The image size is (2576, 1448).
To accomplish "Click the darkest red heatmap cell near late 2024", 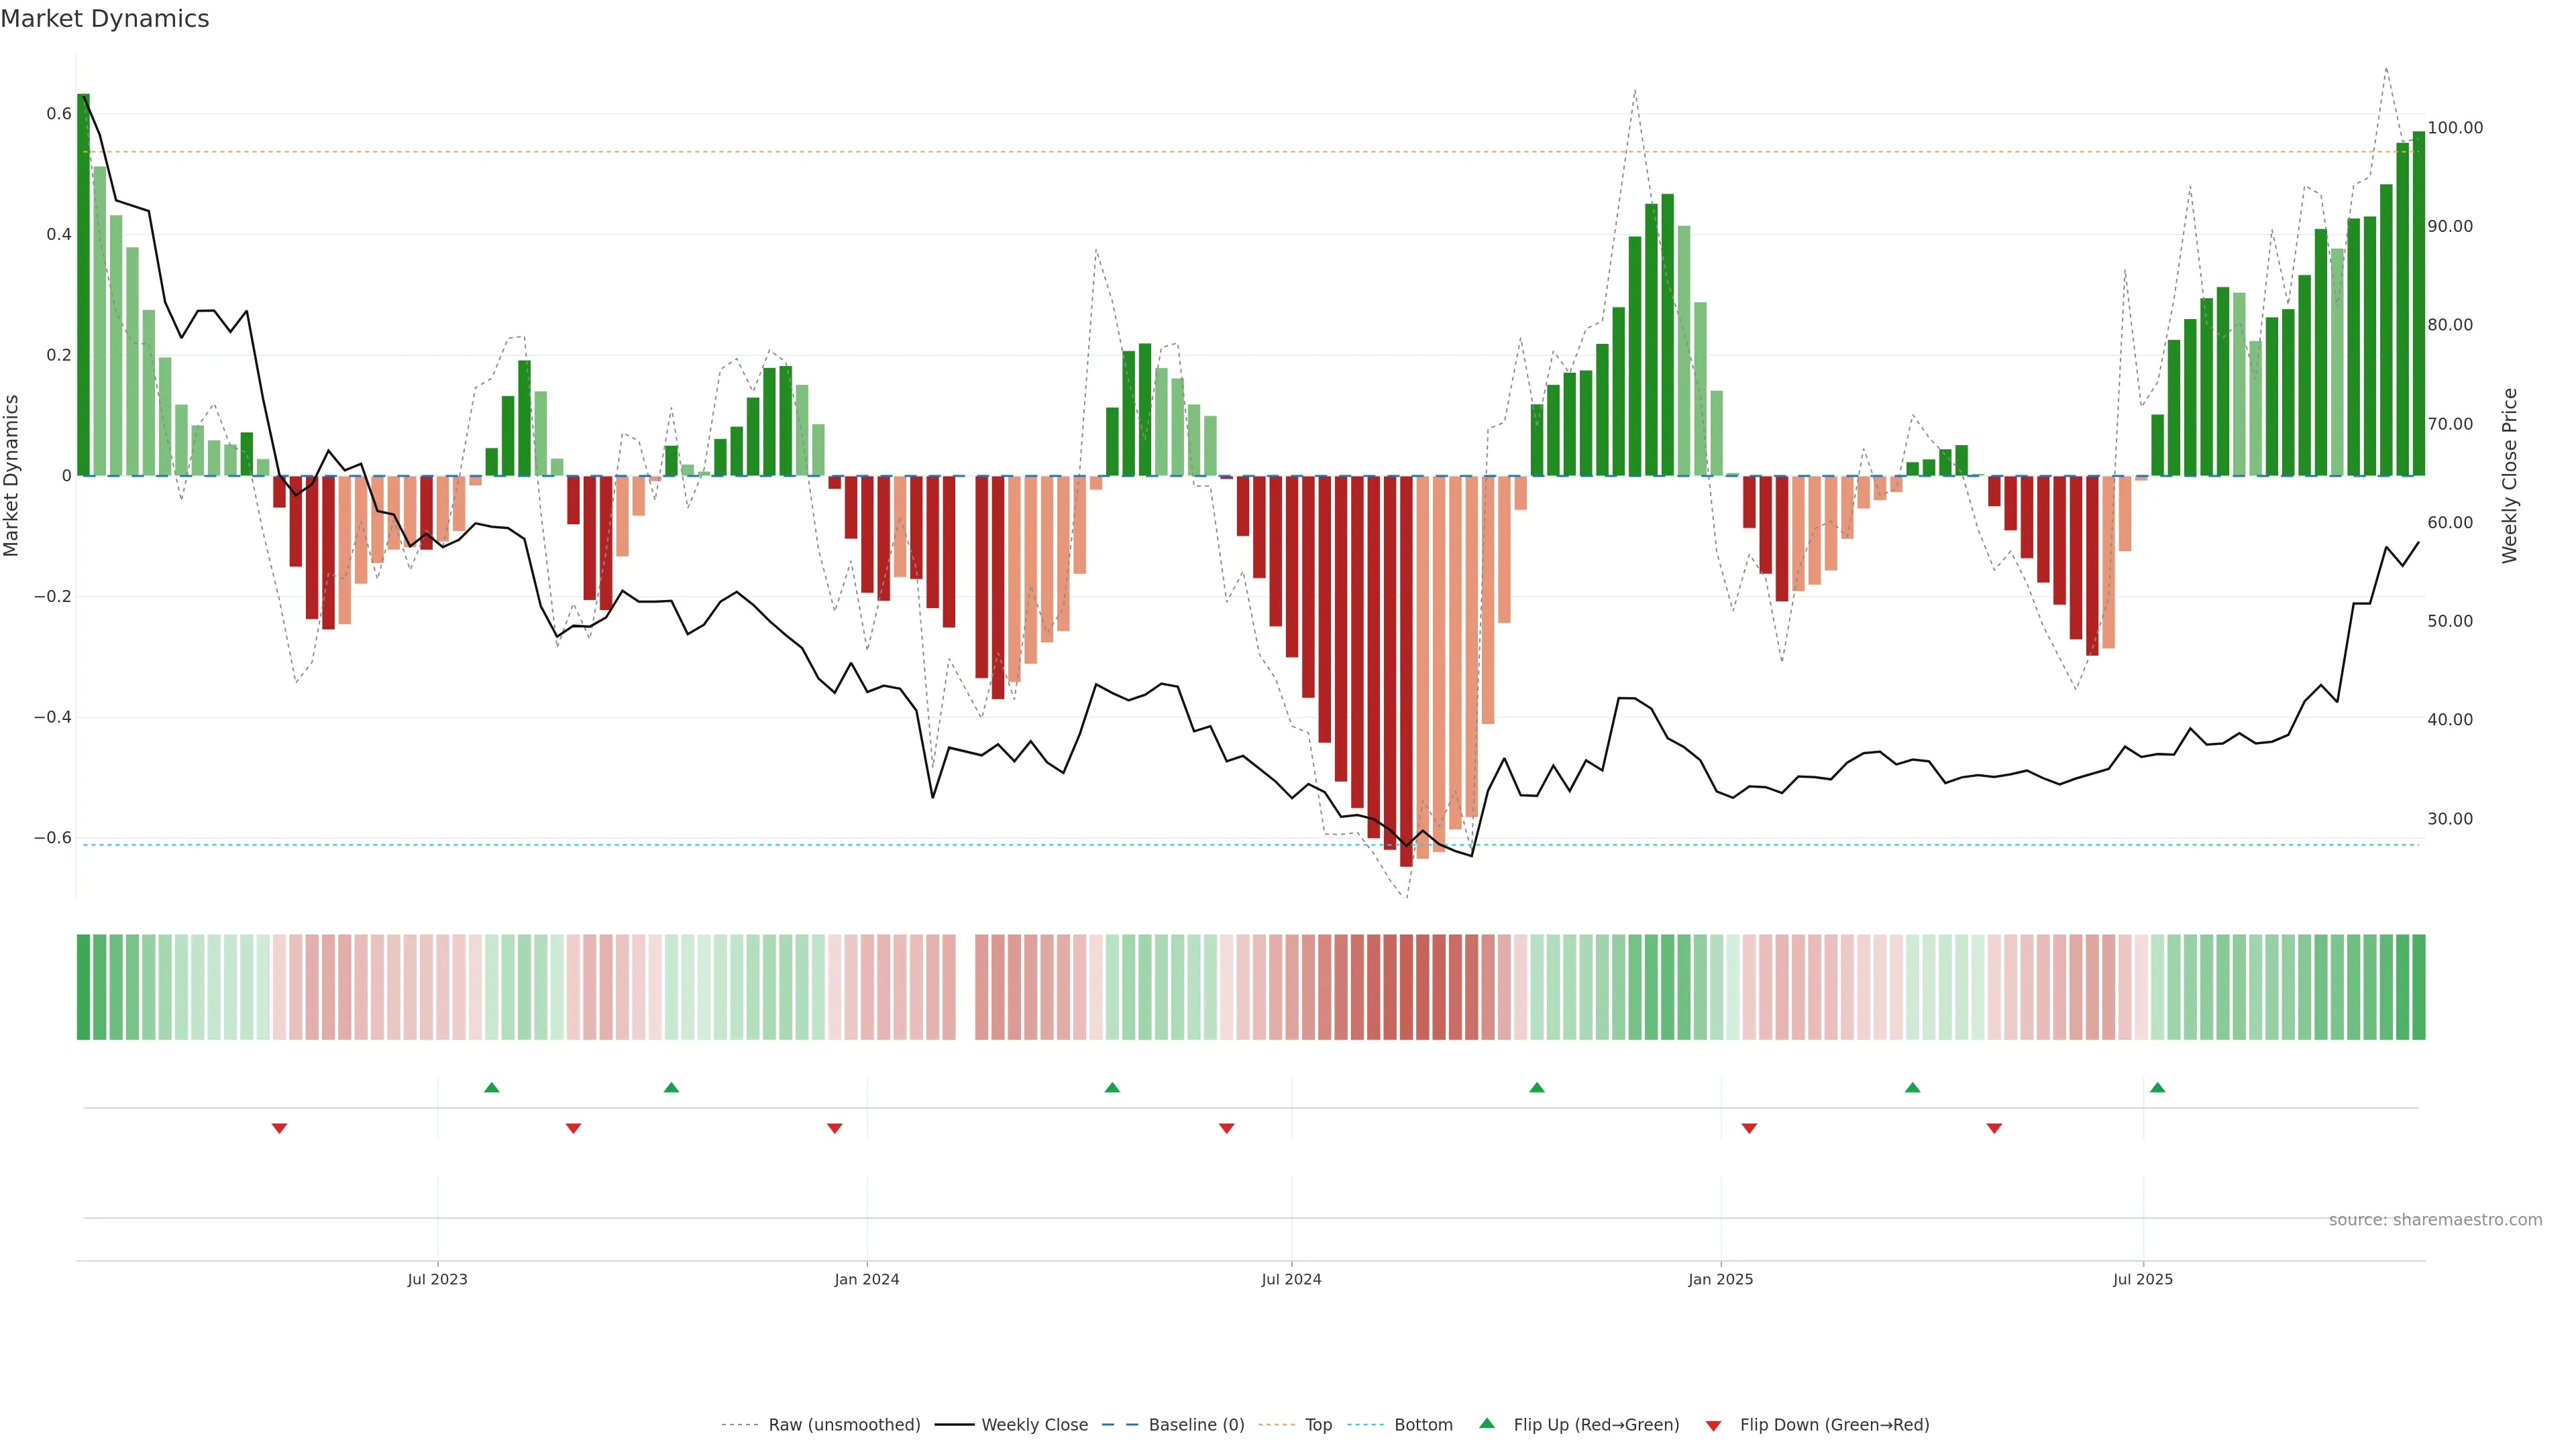I will (x=1406, y=987).
